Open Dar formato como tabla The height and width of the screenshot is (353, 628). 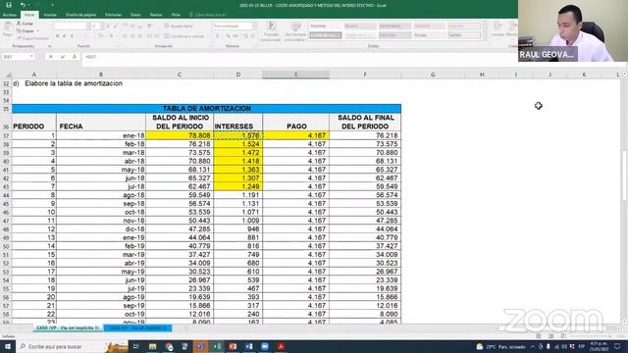295,31
